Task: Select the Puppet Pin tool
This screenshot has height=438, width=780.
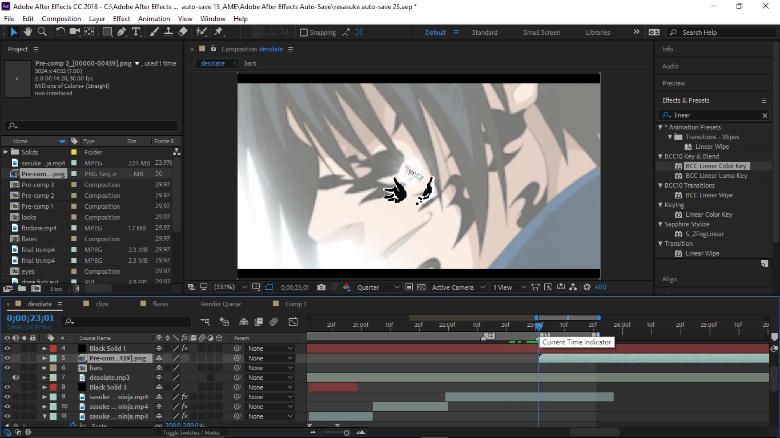Action: point(218,32)
